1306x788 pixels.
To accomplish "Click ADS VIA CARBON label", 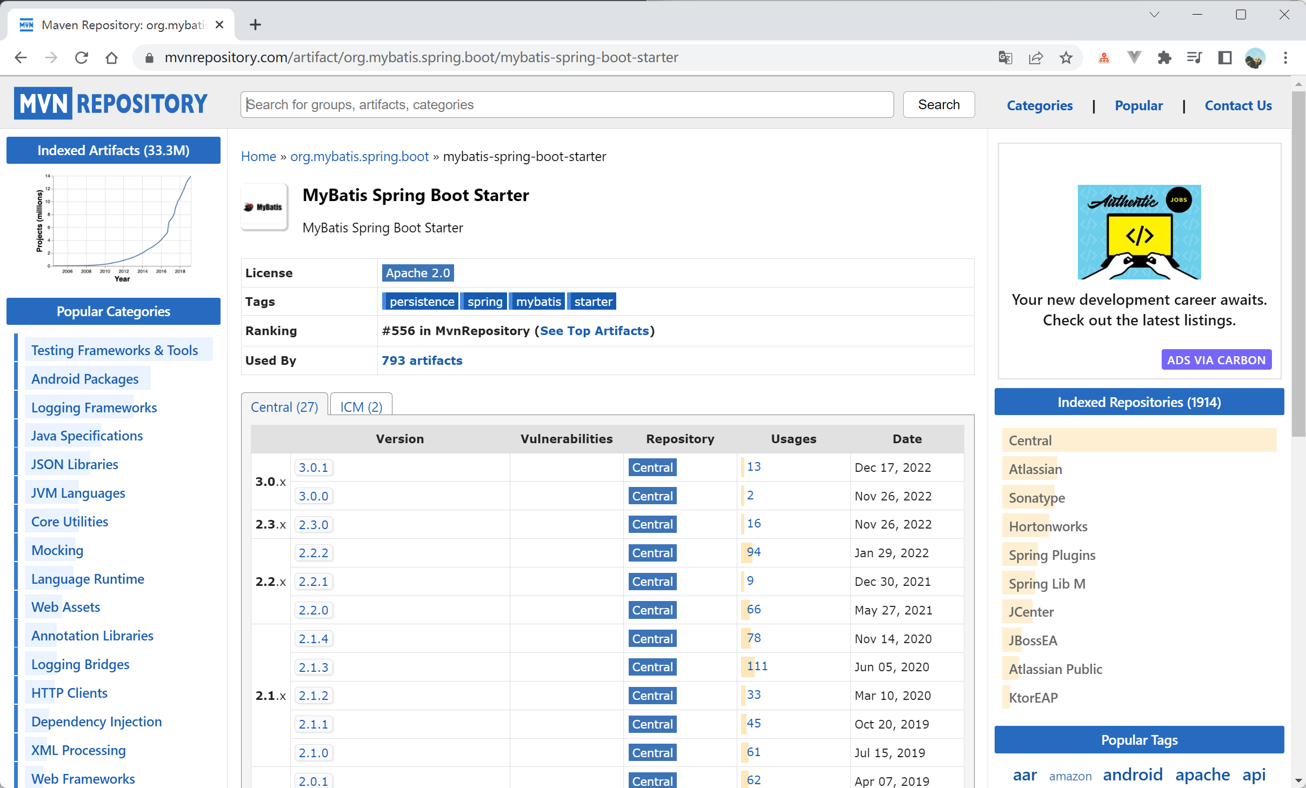I will pyautogui.click(x=1216, y=360).
